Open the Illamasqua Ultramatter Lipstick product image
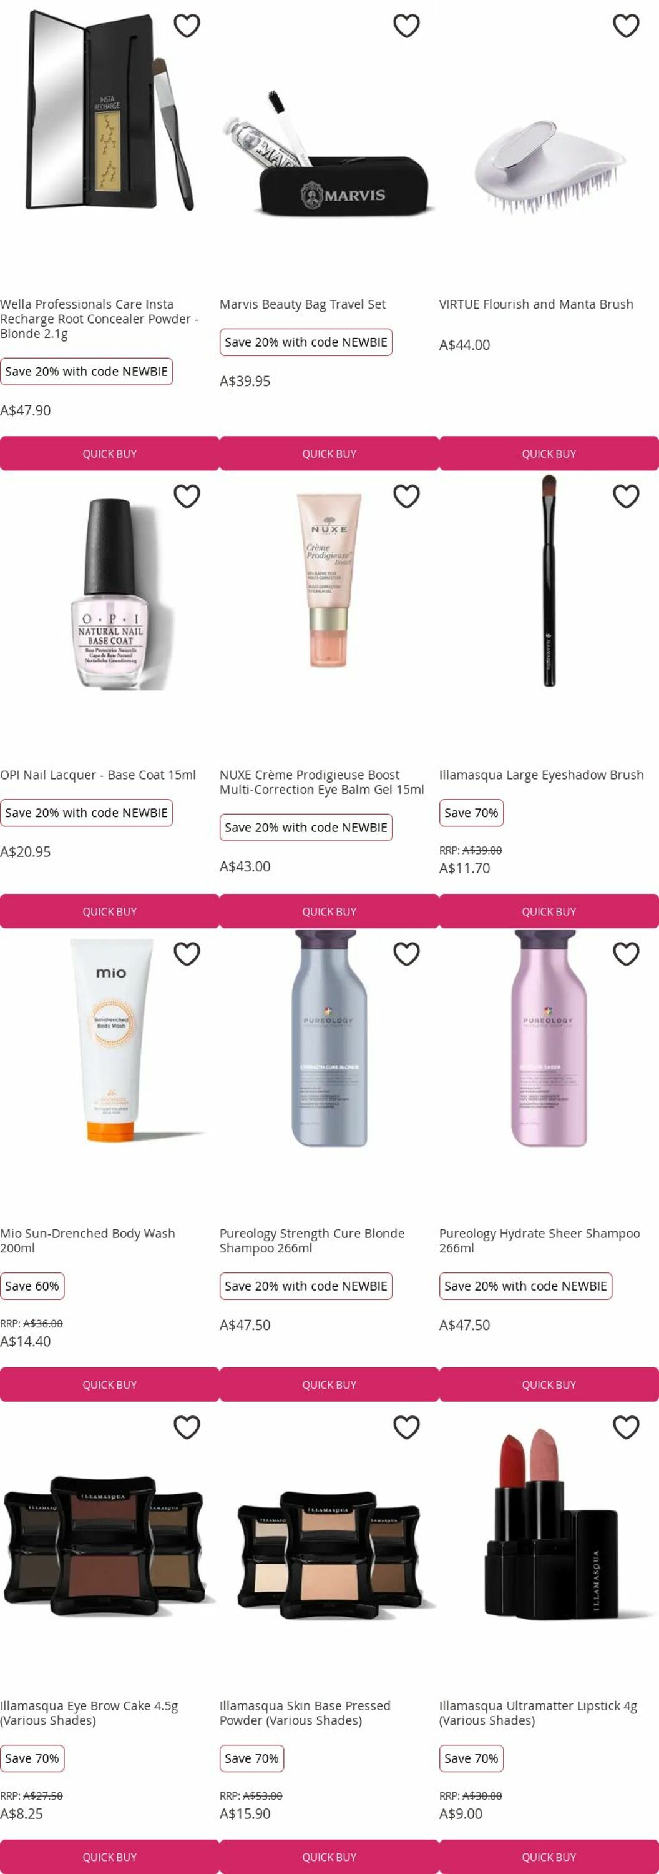Viewport: 659px width, 1874px height. (x=549, y=1535)
